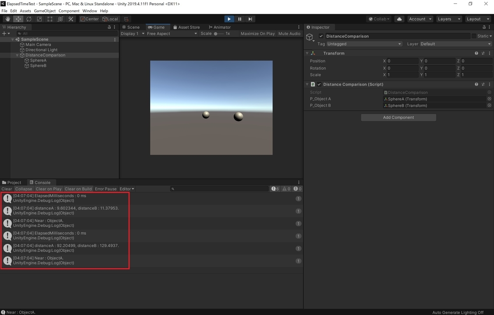Pick object for P_Object B field
This screenshot has width=494, height=315.
click(489, 106)
